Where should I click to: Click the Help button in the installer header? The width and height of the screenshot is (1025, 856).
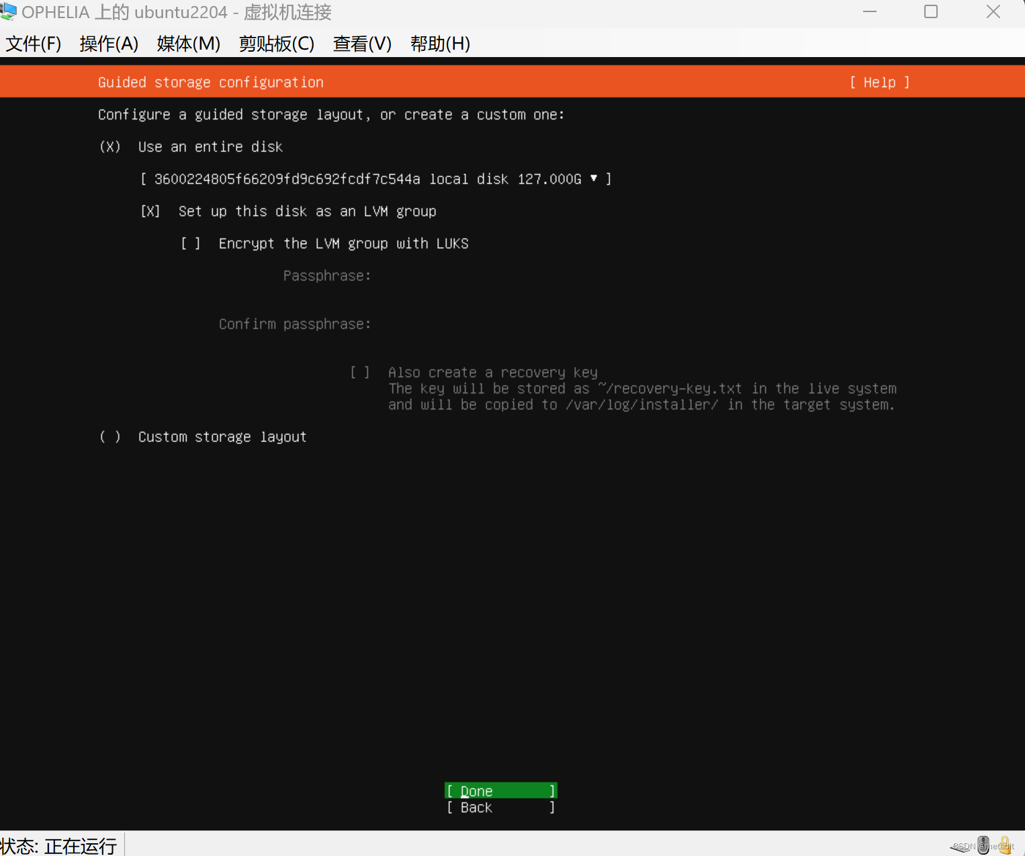click(879, 82)
